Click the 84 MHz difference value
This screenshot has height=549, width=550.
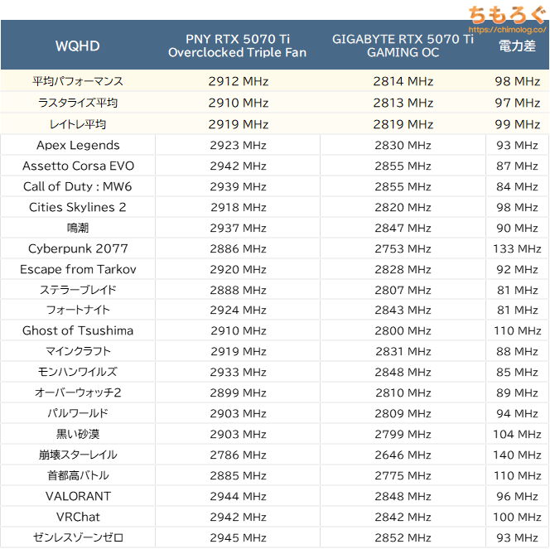[518, 186]
